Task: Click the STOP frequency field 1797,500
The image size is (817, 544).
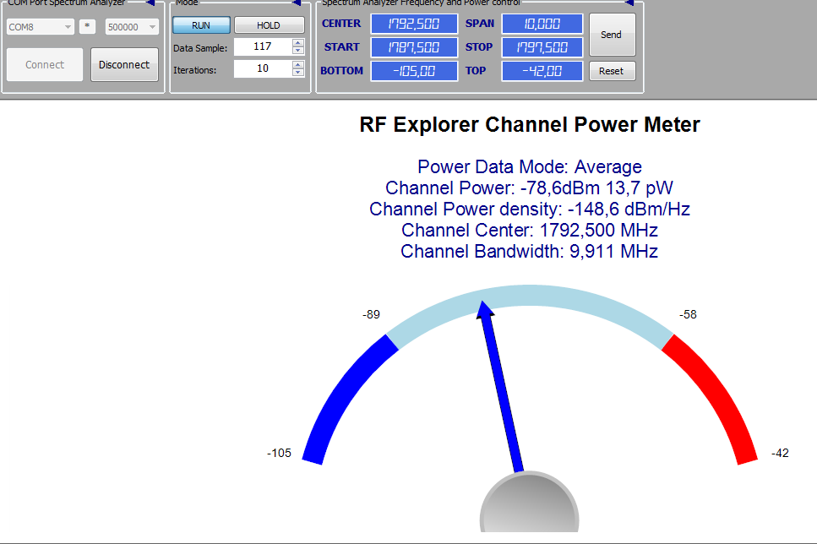Action: tap(542, 47)
